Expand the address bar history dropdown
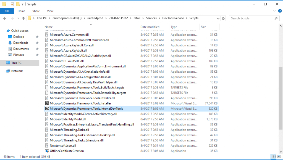Image resolution: width=283 pixels, height=160 pixels. (218, 18)
